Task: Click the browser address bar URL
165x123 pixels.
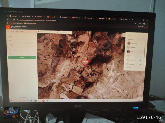Action: tap(38, 20)
